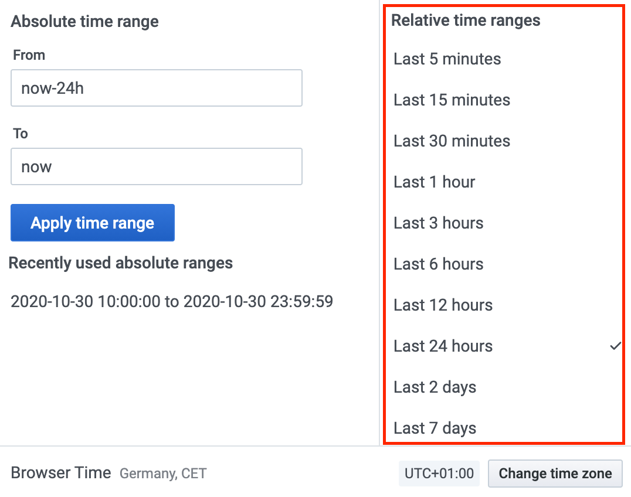Select the Last 1 hour range
Screen dimensions: 631x497
[434, 182]
